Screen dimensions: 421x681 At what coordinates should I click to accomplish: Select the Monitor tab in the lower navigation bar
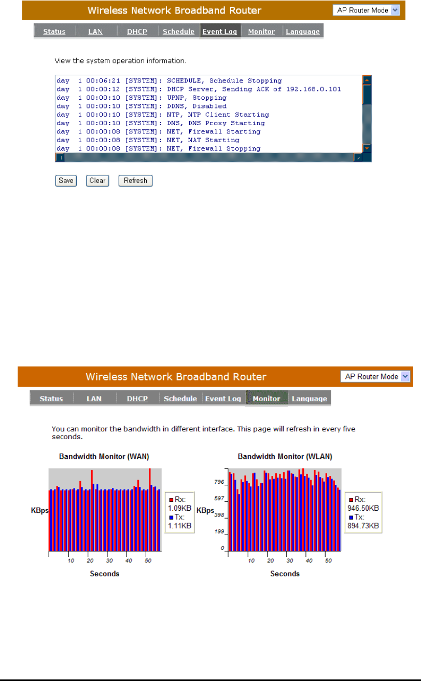point(266,399)
